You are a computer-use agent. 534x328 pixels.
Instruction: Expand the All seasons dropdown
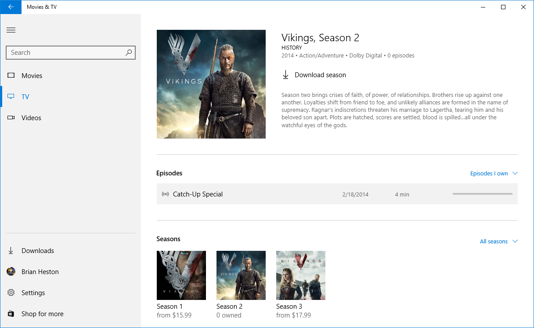pyautogui.click(x=499, y=241)
